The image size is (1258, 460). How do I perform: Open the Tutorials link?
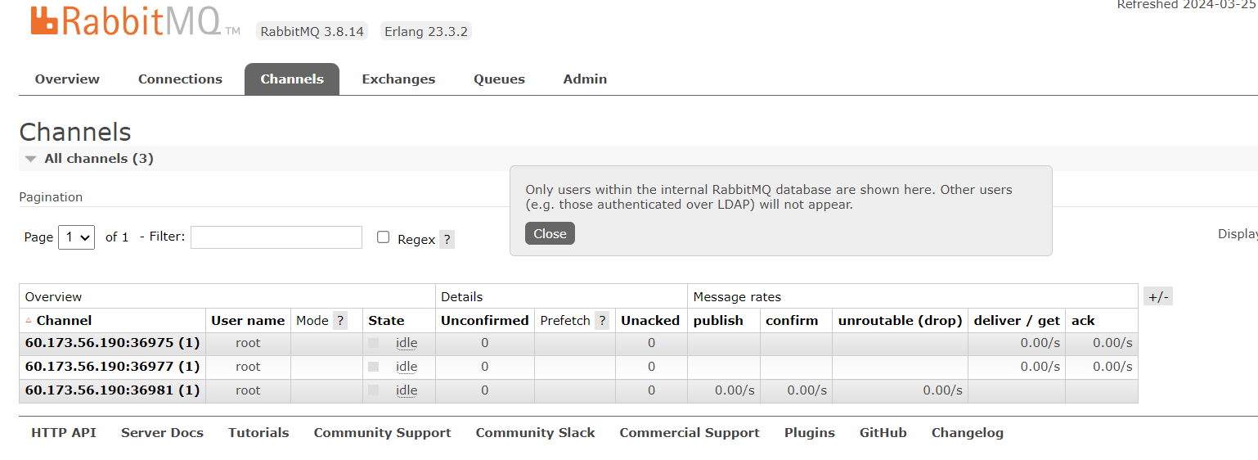(x=258, y=433)
